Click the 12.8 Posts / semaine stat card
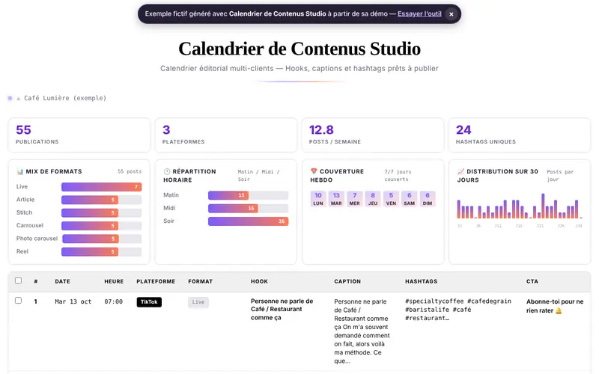Image resolution: width=599 pixels, height=374 pixels. point(373,135)
